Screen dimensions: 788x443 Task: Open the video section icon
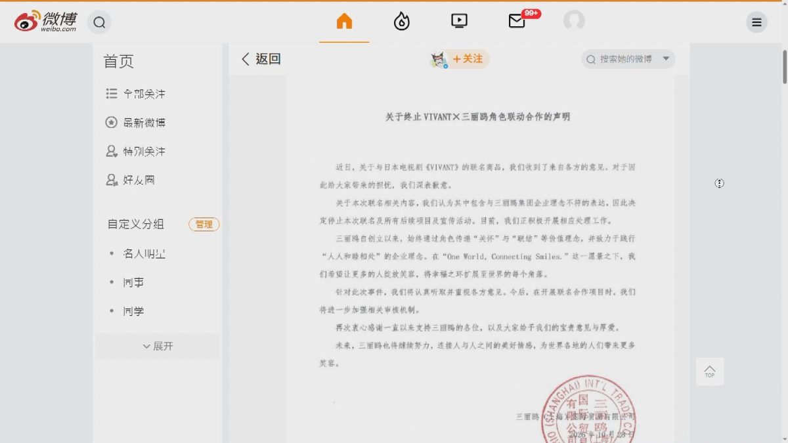(x=459, y=21)
